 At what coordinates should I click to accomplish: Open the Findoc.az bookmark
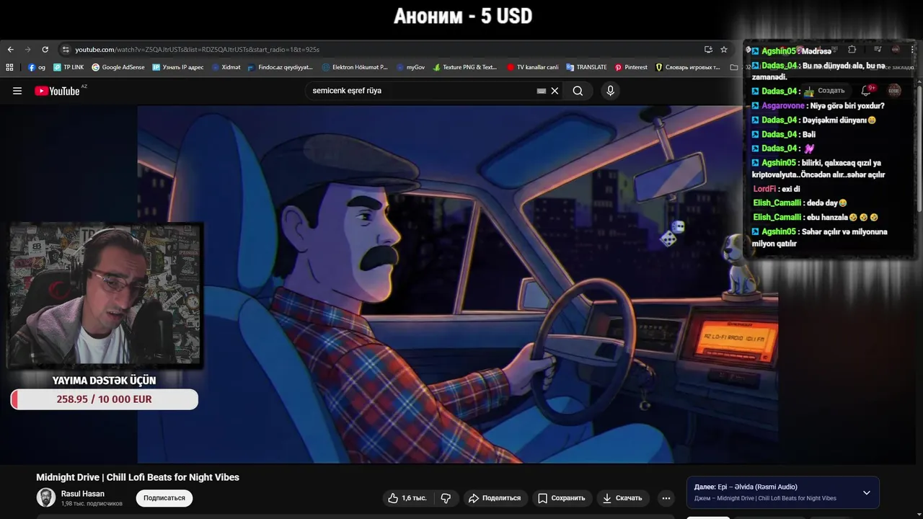point(280,67)
